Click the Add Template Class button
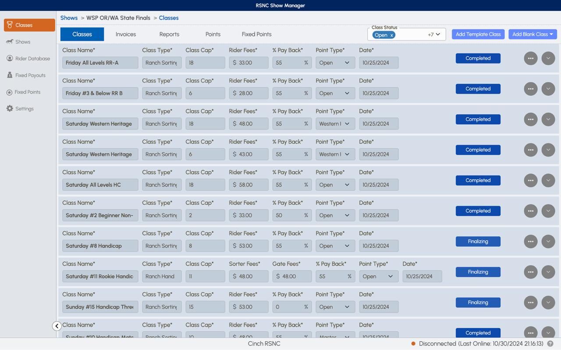This screenshot has height=350, width=561. pos(478,34)
